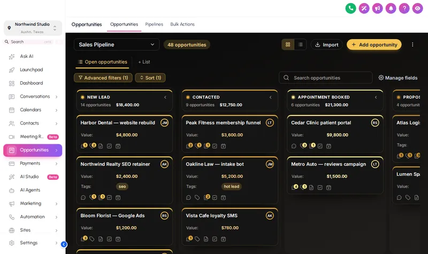The image size is (428, 254).
Task: Collapse the New Lead column
Action: pos(165,97)
